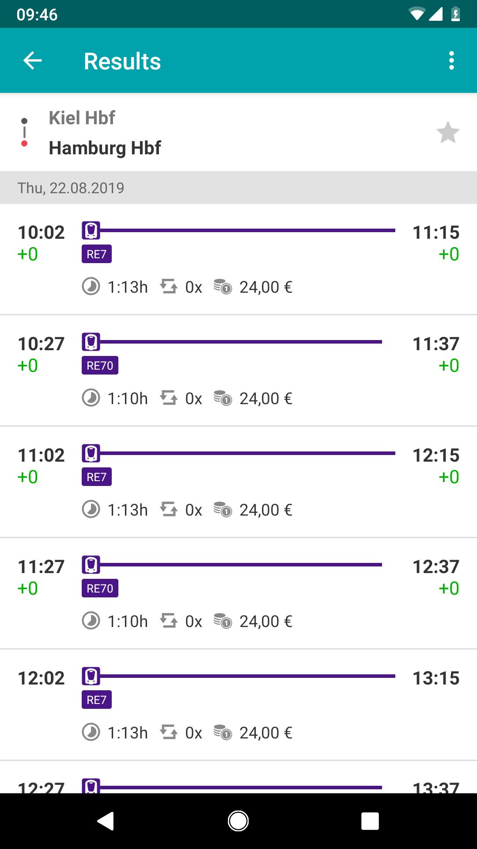This screenshot has width=477, height=849.
Task: Tap the Android recent apps square
Action: click(370, 821)
